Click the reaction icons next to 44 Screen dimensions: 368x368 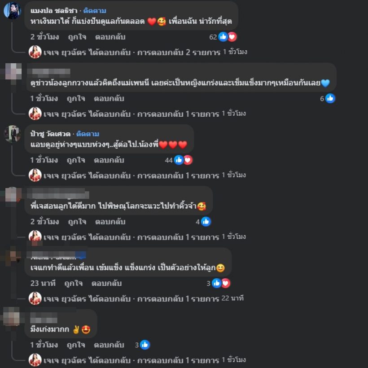click(183, 160)
